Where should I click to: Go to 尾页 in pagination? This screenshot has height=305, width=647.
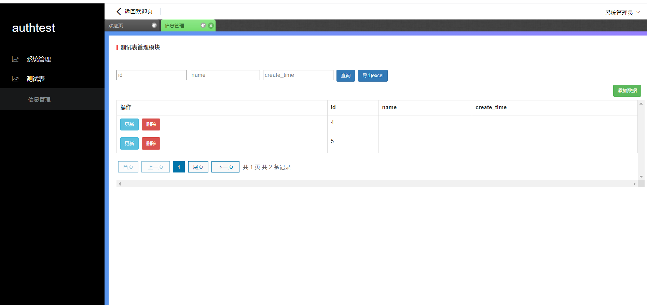[198, 167]
